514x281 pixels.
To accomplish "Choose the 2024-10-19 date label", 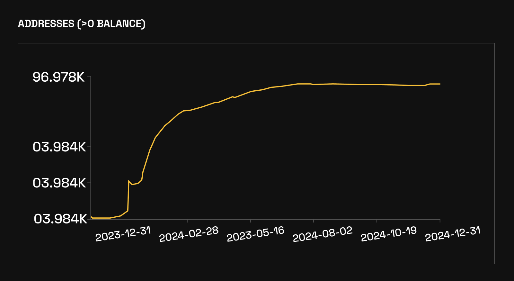I will (389, 234).
